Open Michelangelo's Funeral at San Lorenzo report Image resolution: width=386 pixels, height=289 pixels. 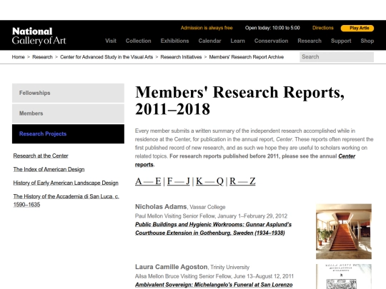click(214, 285)
